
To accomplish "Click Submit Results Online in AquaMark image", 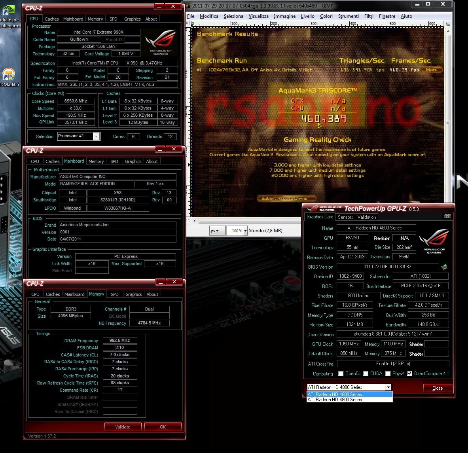I will (286, 199).
